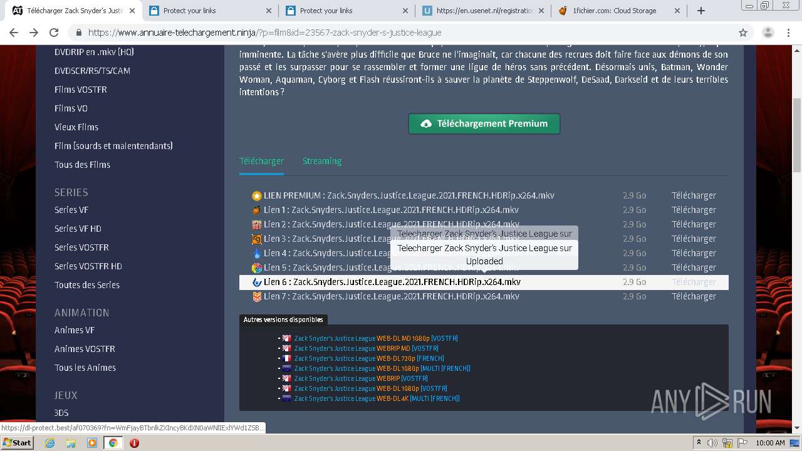The height and width of the screenshot is (451, 802).
Task: Click the volume speaker tray icon
Action: 712,443
